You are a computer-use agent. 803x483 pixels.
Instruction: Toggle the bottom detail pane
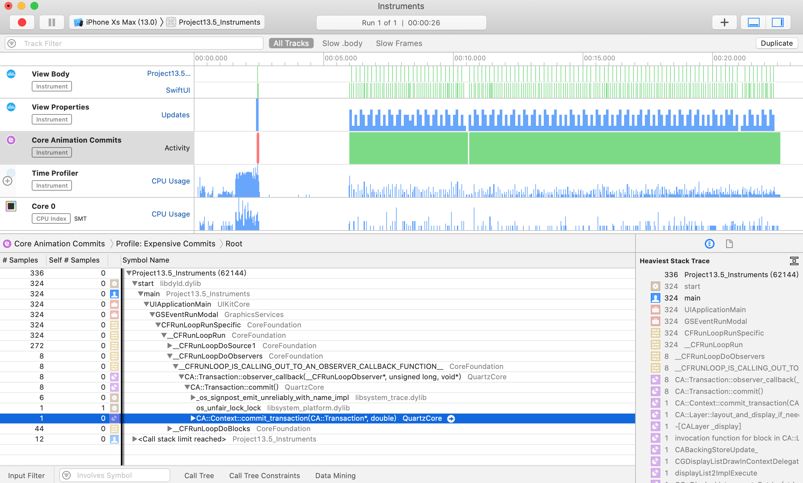coord(753,22)
